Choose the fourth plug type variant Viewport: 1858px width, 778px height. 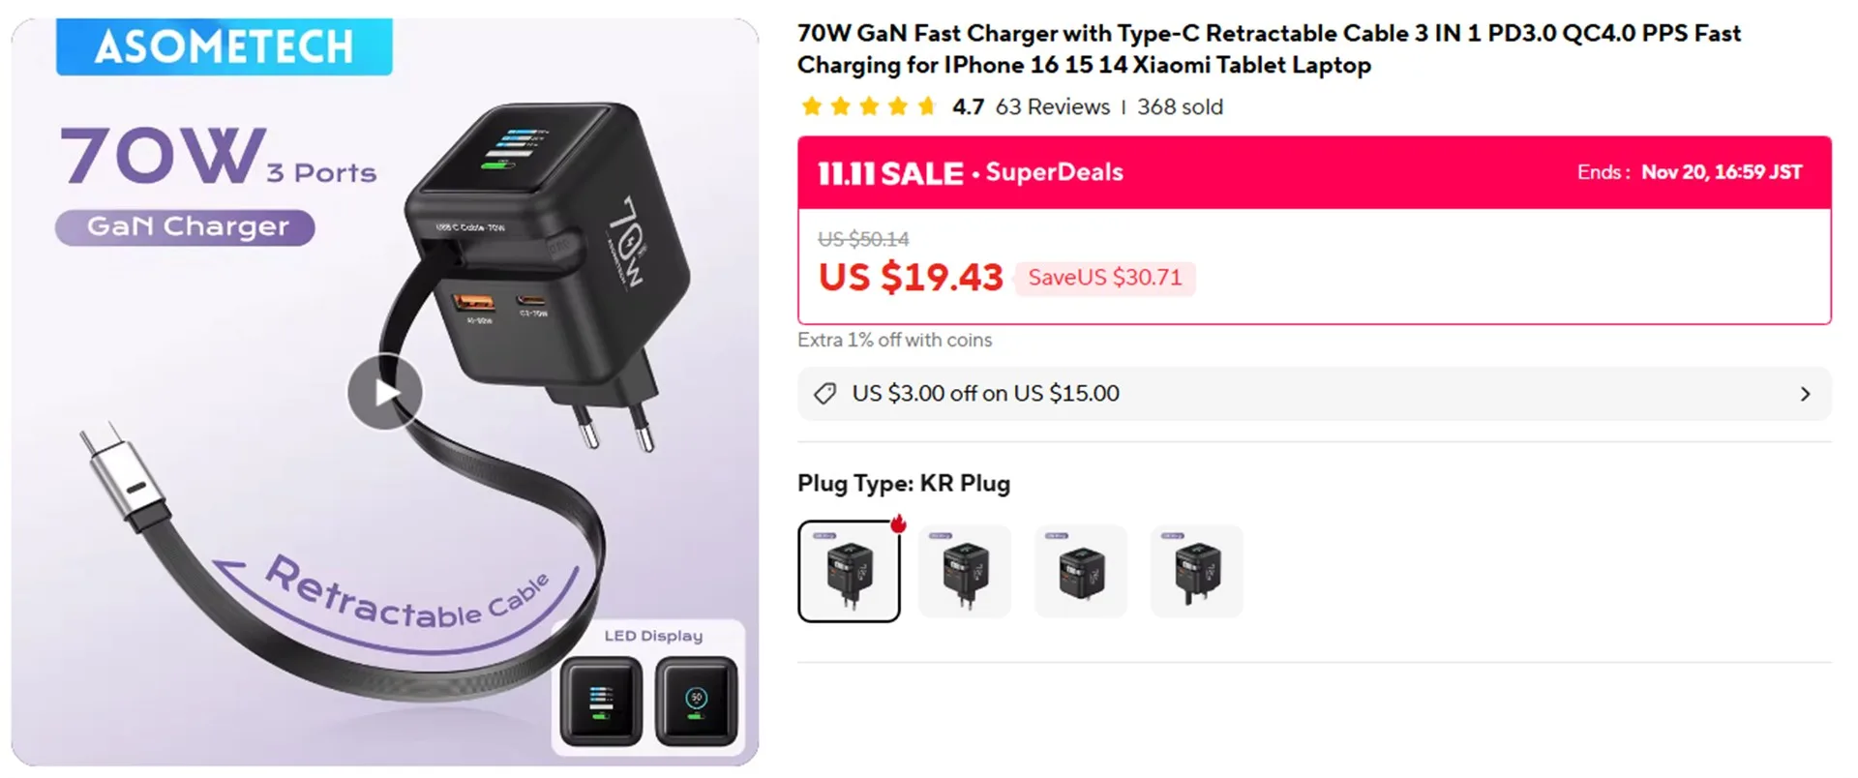click(1197, 571)
